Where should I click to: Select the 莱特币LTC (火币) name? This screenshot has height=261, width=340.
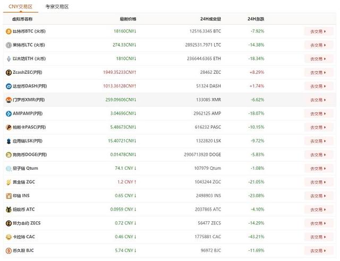tap(29, 45)
